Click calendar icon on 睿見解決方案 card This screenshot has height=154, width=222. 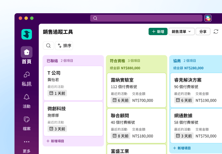click(178, 100)
